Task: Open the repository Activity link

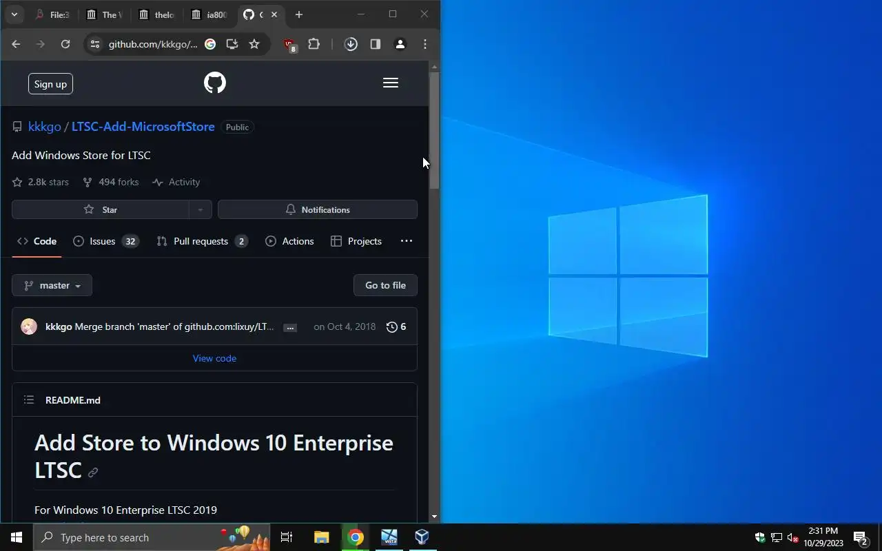Action: 176,182
